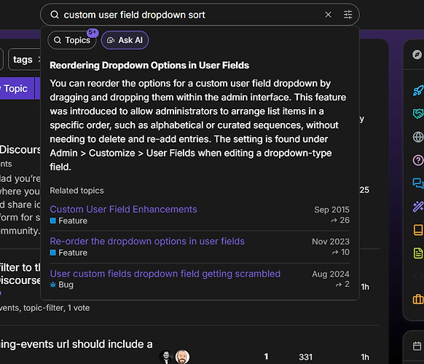Screen dimensions: 424x364
Task: Select the Ask AI tab
Action: 125,40
